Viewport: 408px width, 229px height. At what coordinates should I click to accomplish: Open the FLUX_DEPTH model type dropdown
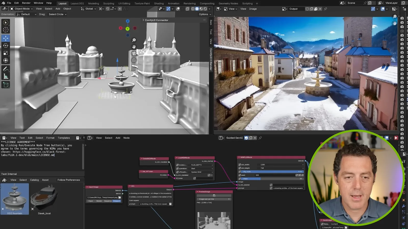[x=202, y=165]
